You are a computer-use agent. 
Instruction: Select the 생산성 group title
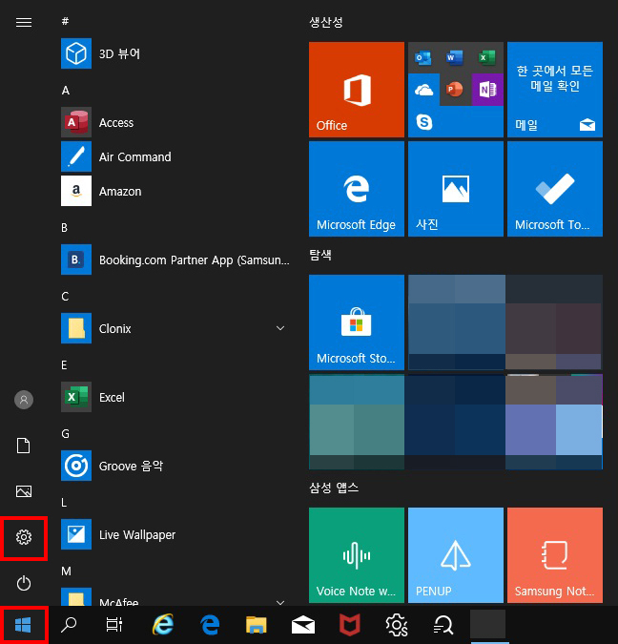click(x=326, y=22)
